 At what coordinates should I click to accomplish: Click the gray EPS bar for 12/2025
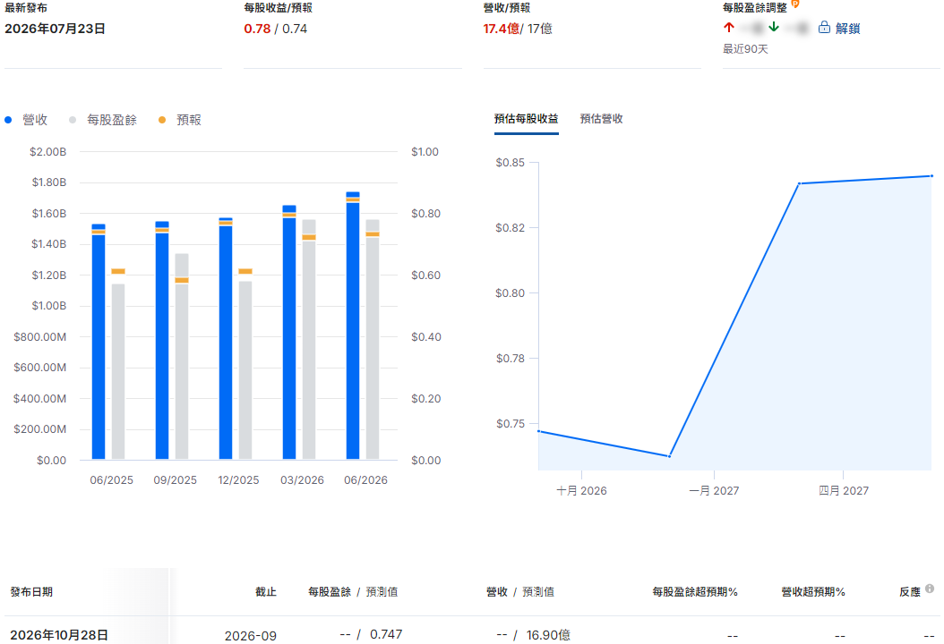pos(245,370)
